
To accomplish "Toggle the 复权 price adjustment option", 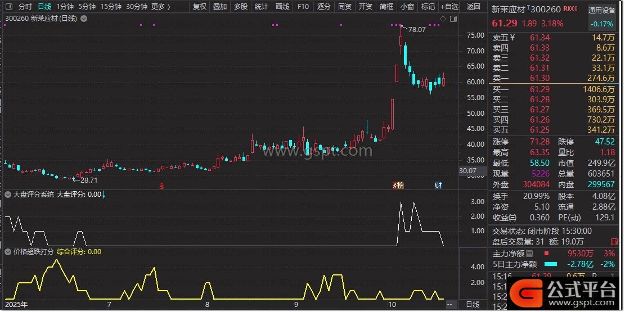I will click(199, 7).
